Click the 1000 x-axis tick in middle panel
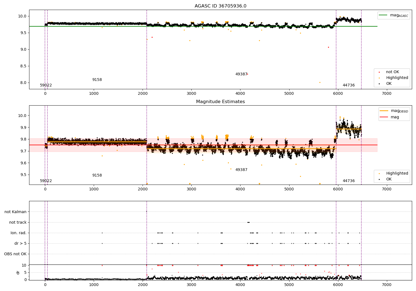 94,189
